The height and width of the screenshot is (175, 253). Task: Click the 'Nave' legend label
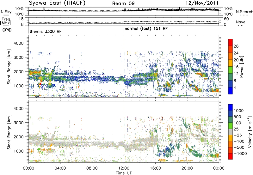coord(241,22)
